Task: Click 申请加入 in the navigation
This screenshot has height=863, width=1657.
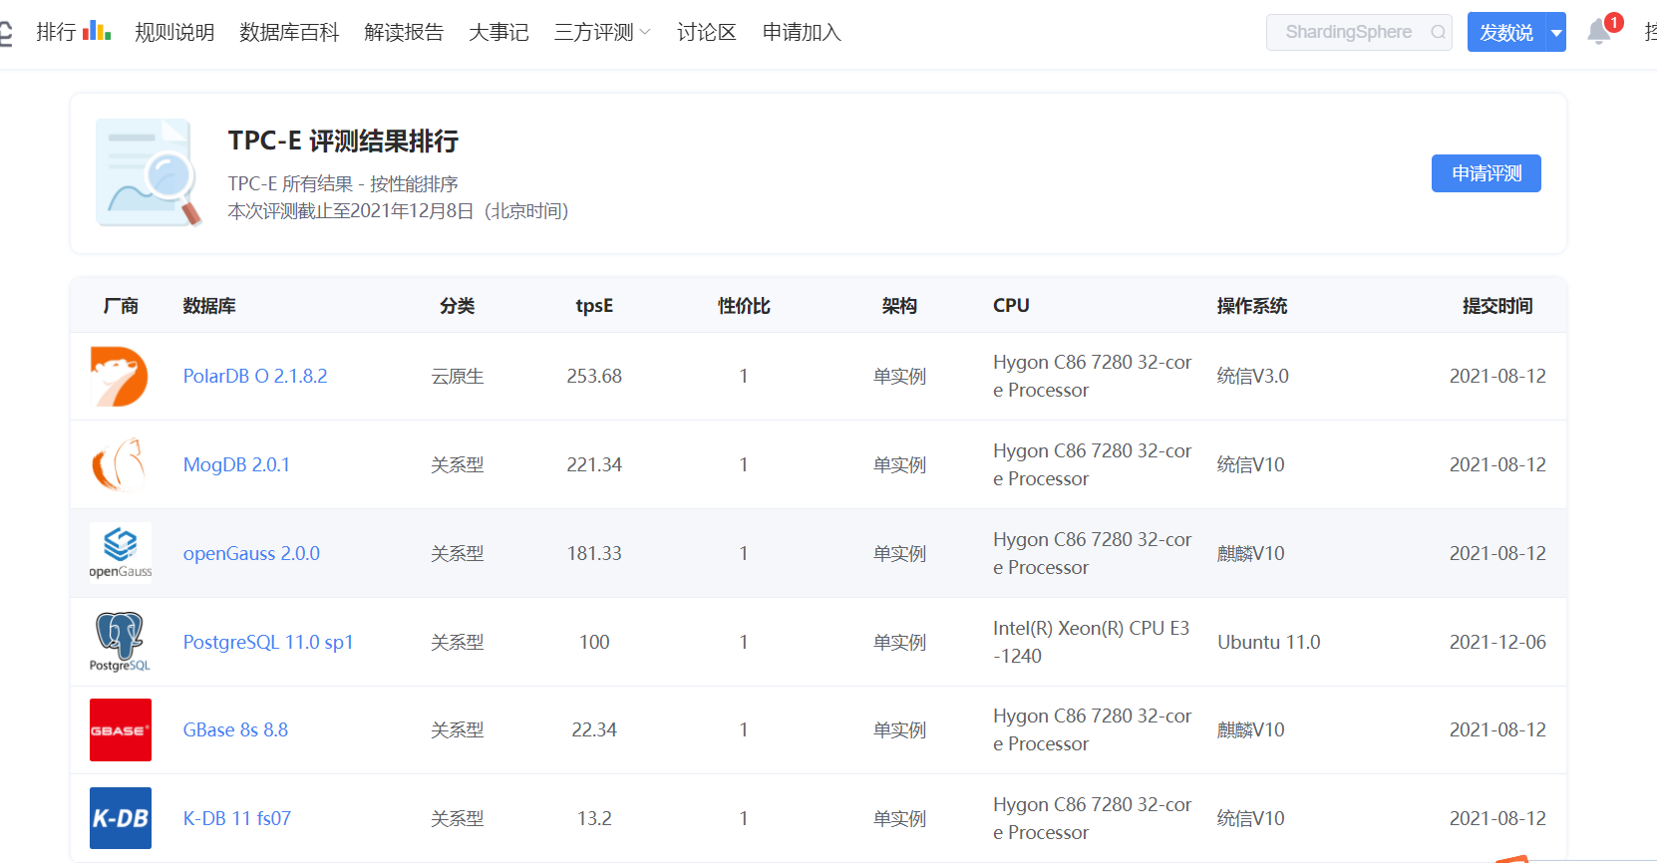Action: click(802, 32)
